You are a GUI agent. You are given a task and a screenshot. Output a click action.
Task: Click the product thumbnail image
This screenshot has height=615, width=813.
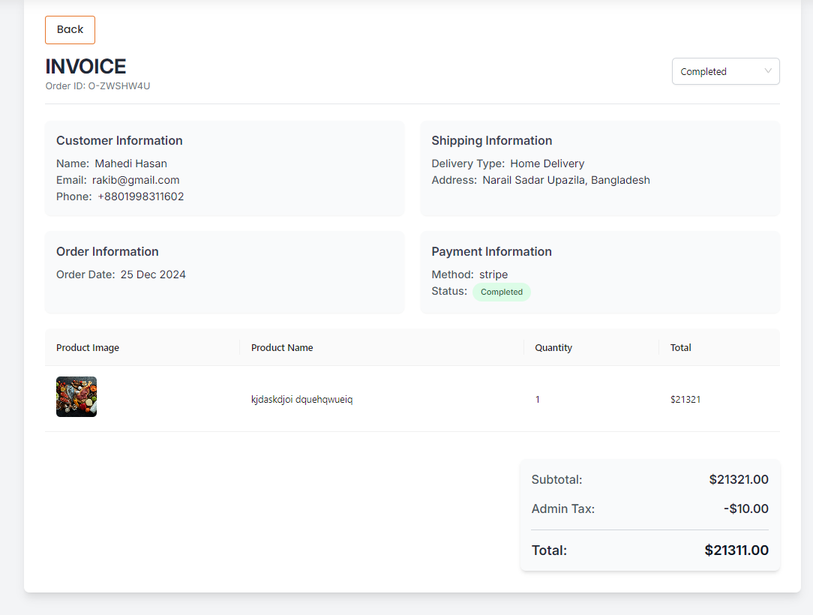tap(76, 397)
